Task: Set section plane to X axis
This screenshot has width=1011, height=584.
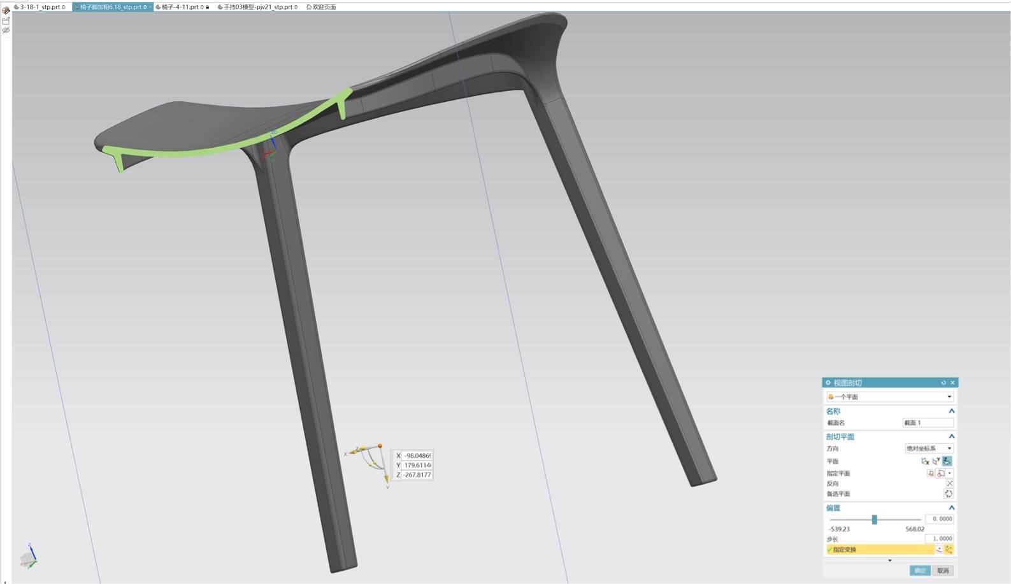Action: pos(925,461)
